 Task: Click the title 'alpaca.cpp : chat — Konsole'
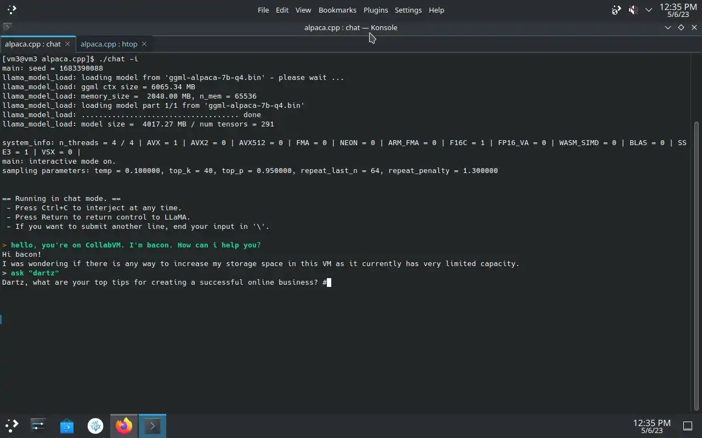(x=351, y=27)
